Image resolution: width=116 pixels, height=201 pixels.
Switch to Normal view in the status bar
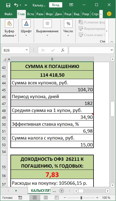coord(35,197)
